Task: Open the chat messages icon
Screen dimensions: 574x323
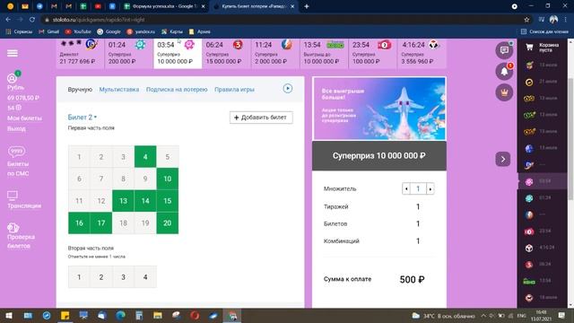Action: coord(504,50)
